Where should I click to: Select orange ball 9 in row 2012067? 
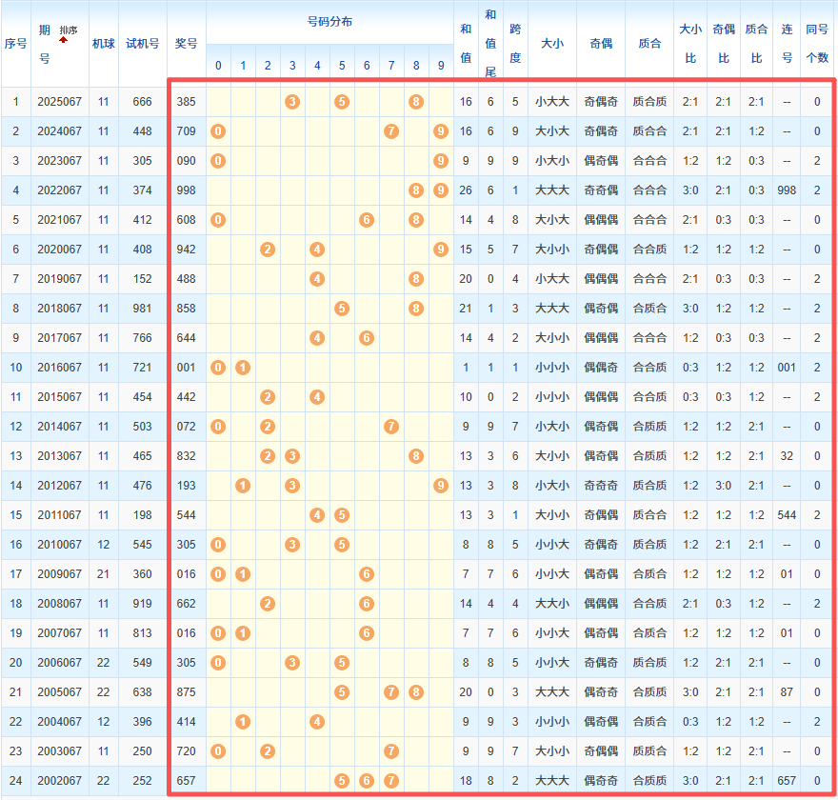pos(440,486)
